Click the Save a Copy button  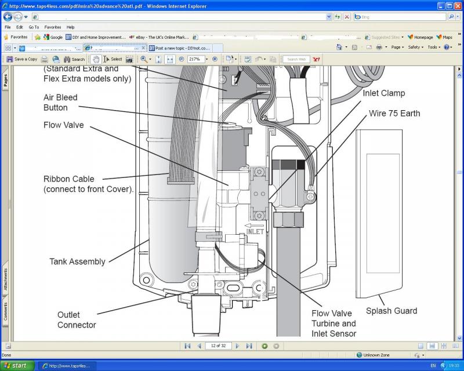[22, 59]
